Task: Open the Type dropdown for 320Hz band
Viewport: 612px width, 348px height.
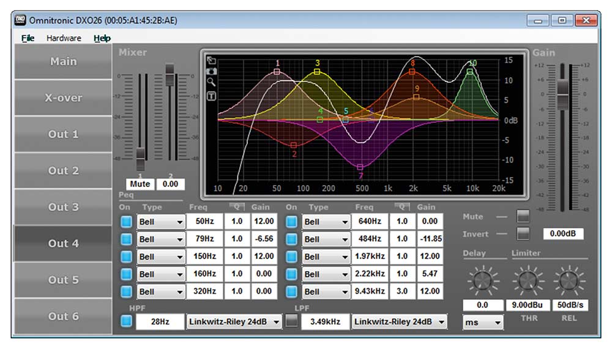Action: coord(160,292)
